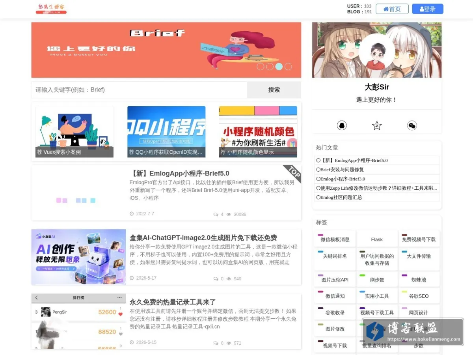Image resolution: width=473 pixels, height=355 pixels.
Task: Open article 盒集AI-ChatGPT-image2.0生成图片免下载还免费
Action: 203,238
